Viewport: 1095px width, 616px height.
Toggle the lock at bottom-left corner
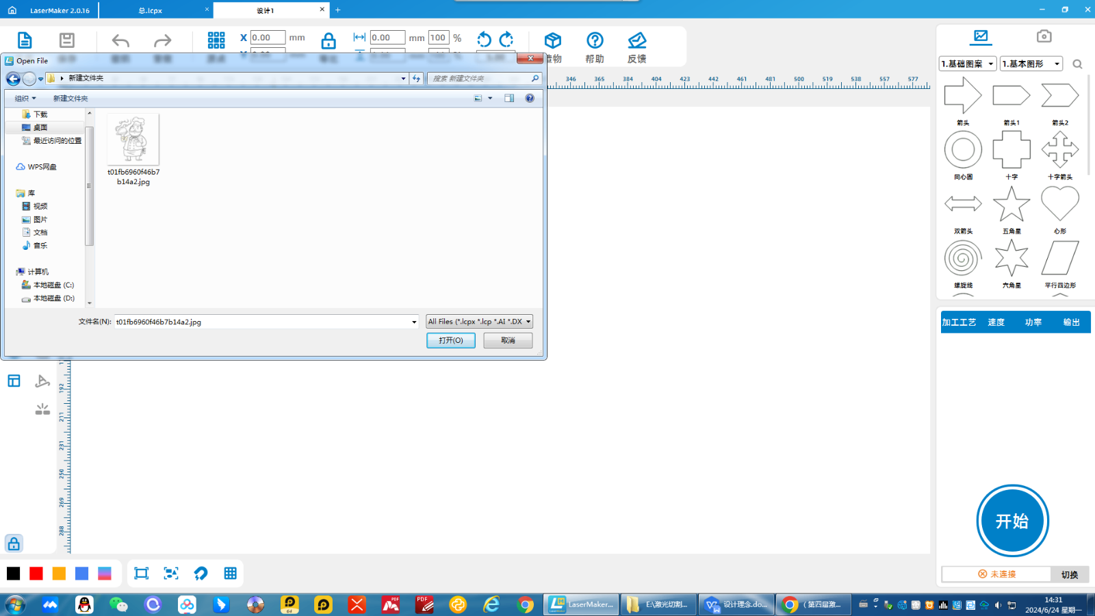tap(14, 543)
